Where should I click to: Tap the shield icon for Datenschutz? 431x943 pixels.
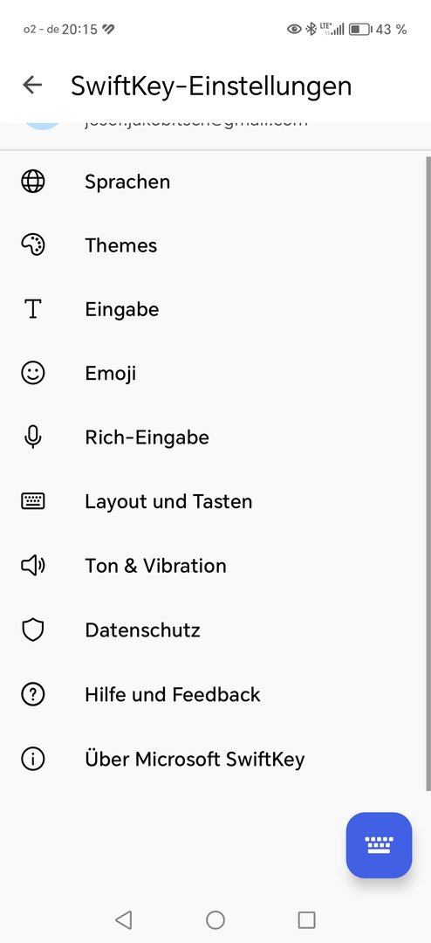[x=33, y=630]
